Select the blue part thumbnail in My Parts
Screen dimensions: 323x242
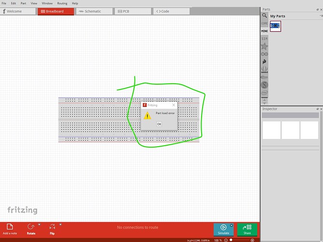pyautogui.click(x=275, y=26)
